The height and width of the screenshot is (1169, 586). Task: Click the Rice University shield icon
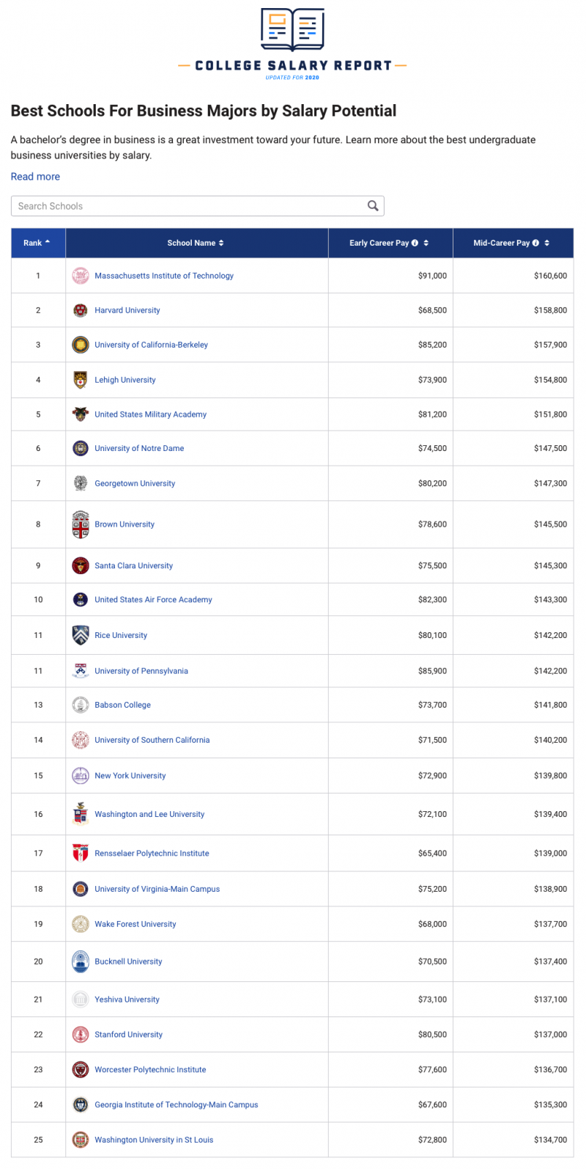pos(81,635)
